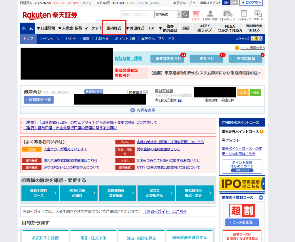Toggle the 資産額非表示 switch
This screenshot has height=242, width=295.
click(94, 91)
